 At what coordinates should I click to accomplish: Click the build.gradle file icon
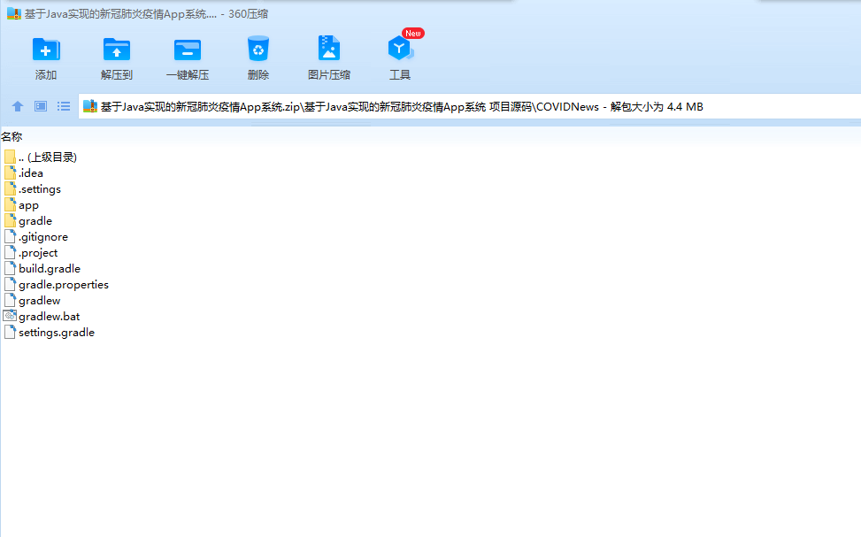pos(10,269)
